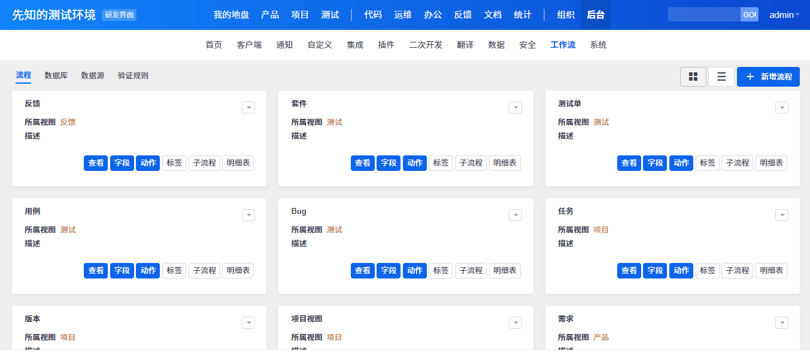Switch to the 数据库 tab
The height and width of the screenshot is (352, 810).
click(56, 75)
